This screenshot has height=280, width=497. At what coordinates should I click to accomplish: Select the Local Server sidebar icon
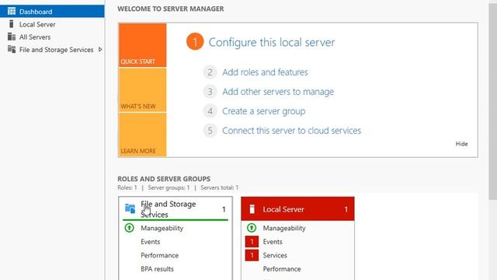coord(12,24)
